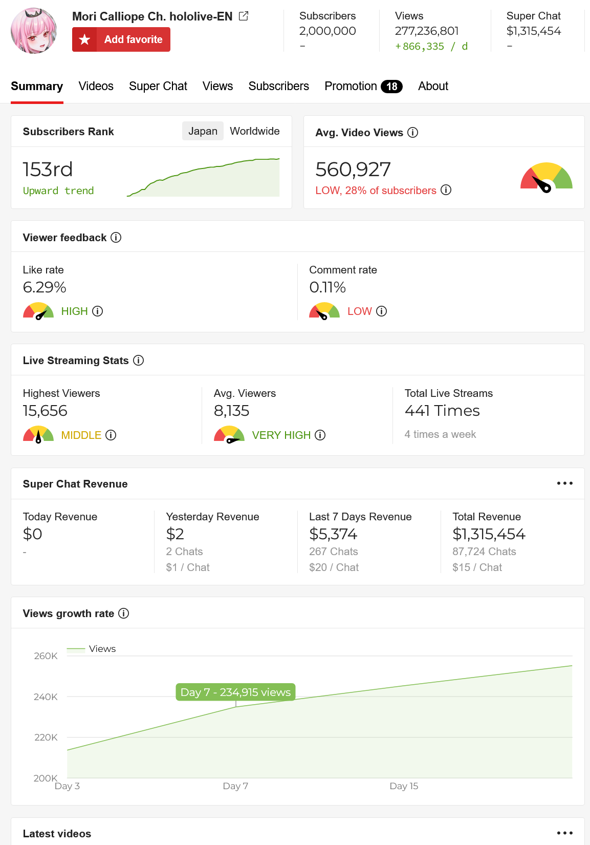Image resolution: width=590 pixels, height=845 pixels.
Task: Click info icon beside 28% of subscribers
Action: [x=446, y=190]
